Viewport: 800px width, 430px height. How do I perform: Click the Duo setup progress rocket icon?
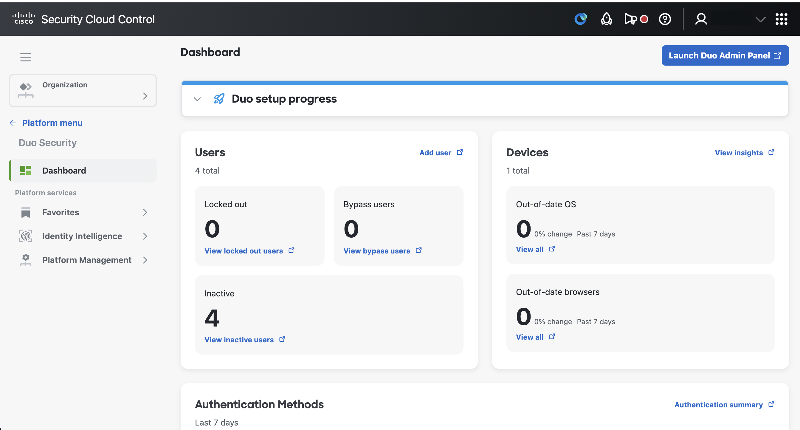[219, 99]
